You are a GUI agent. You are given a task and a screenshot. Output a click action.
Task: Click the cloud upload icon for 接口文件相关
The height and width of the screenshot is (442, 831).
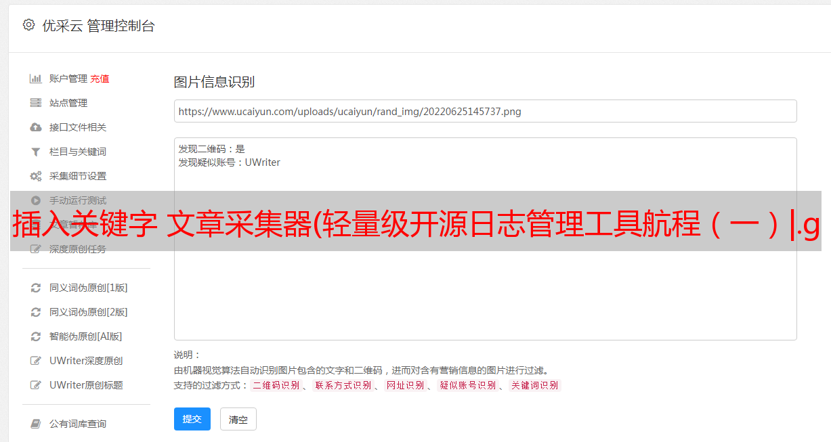36,127
